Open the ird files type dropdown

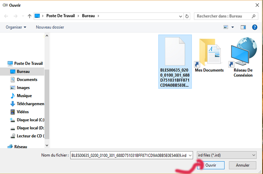[x=227, y=155]
